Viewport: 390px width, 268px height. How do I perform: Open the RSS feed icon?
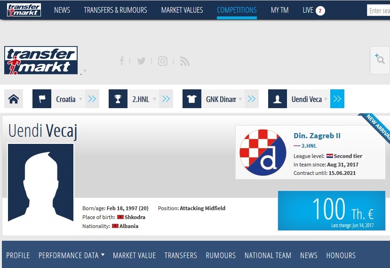pyautogui.click(x=184, y=61)
